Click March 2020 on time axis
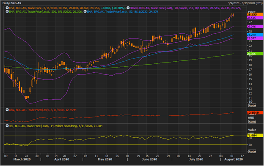This screenshot has width=264, height=166. pos(22,159)
